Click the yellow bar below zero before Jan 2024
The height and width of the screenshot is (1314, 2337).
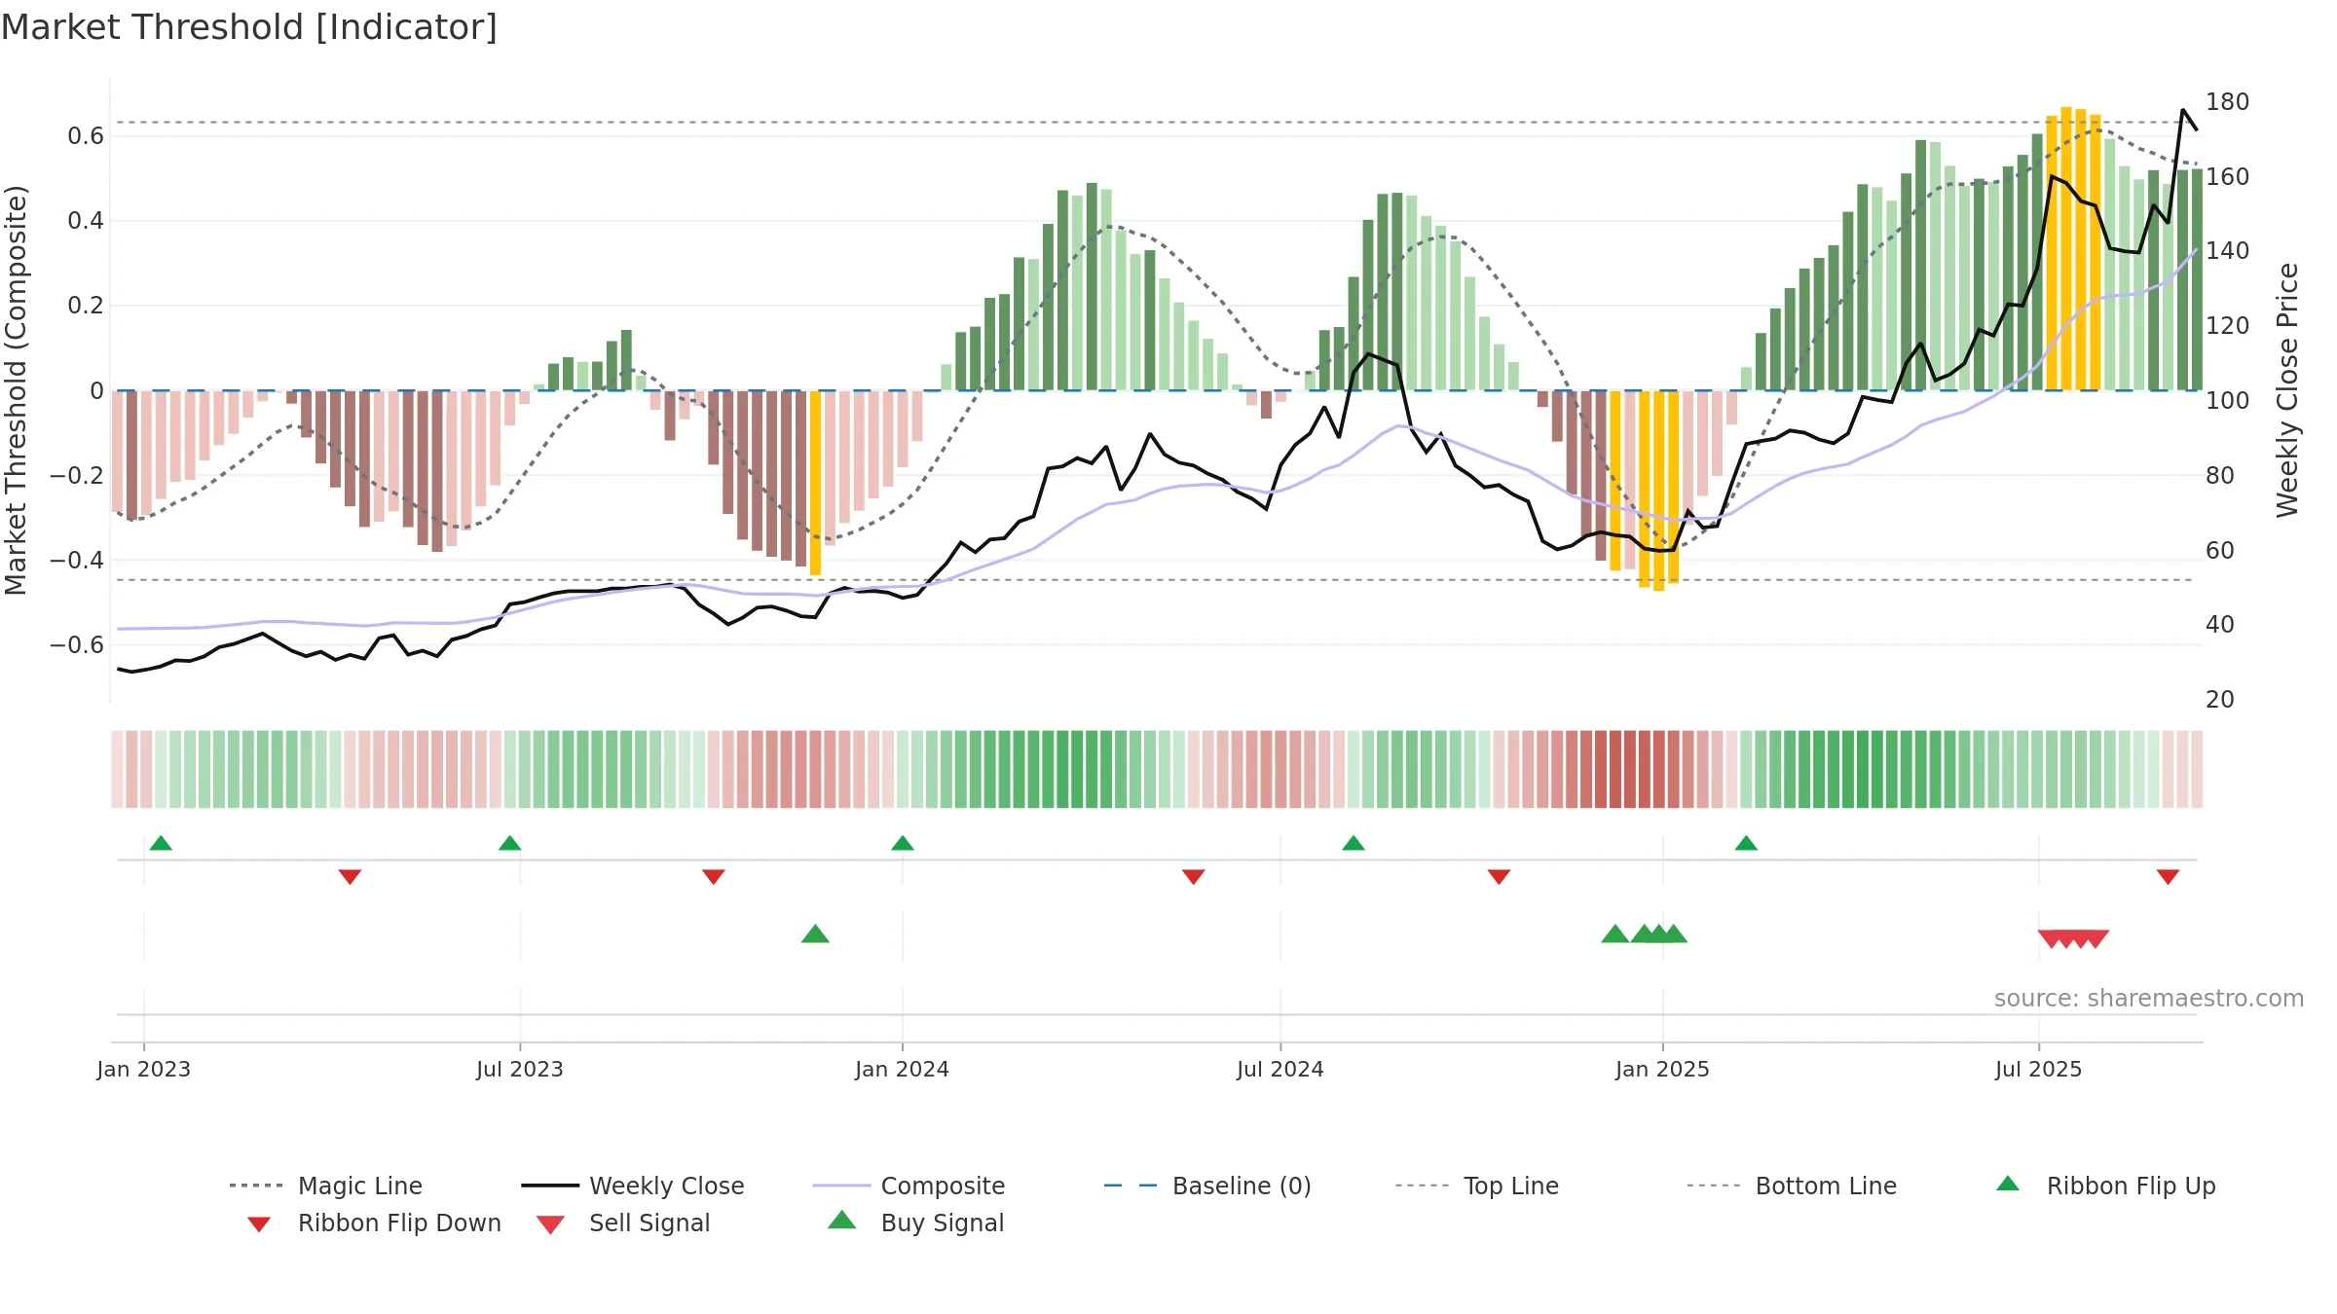tap(815, 483)
